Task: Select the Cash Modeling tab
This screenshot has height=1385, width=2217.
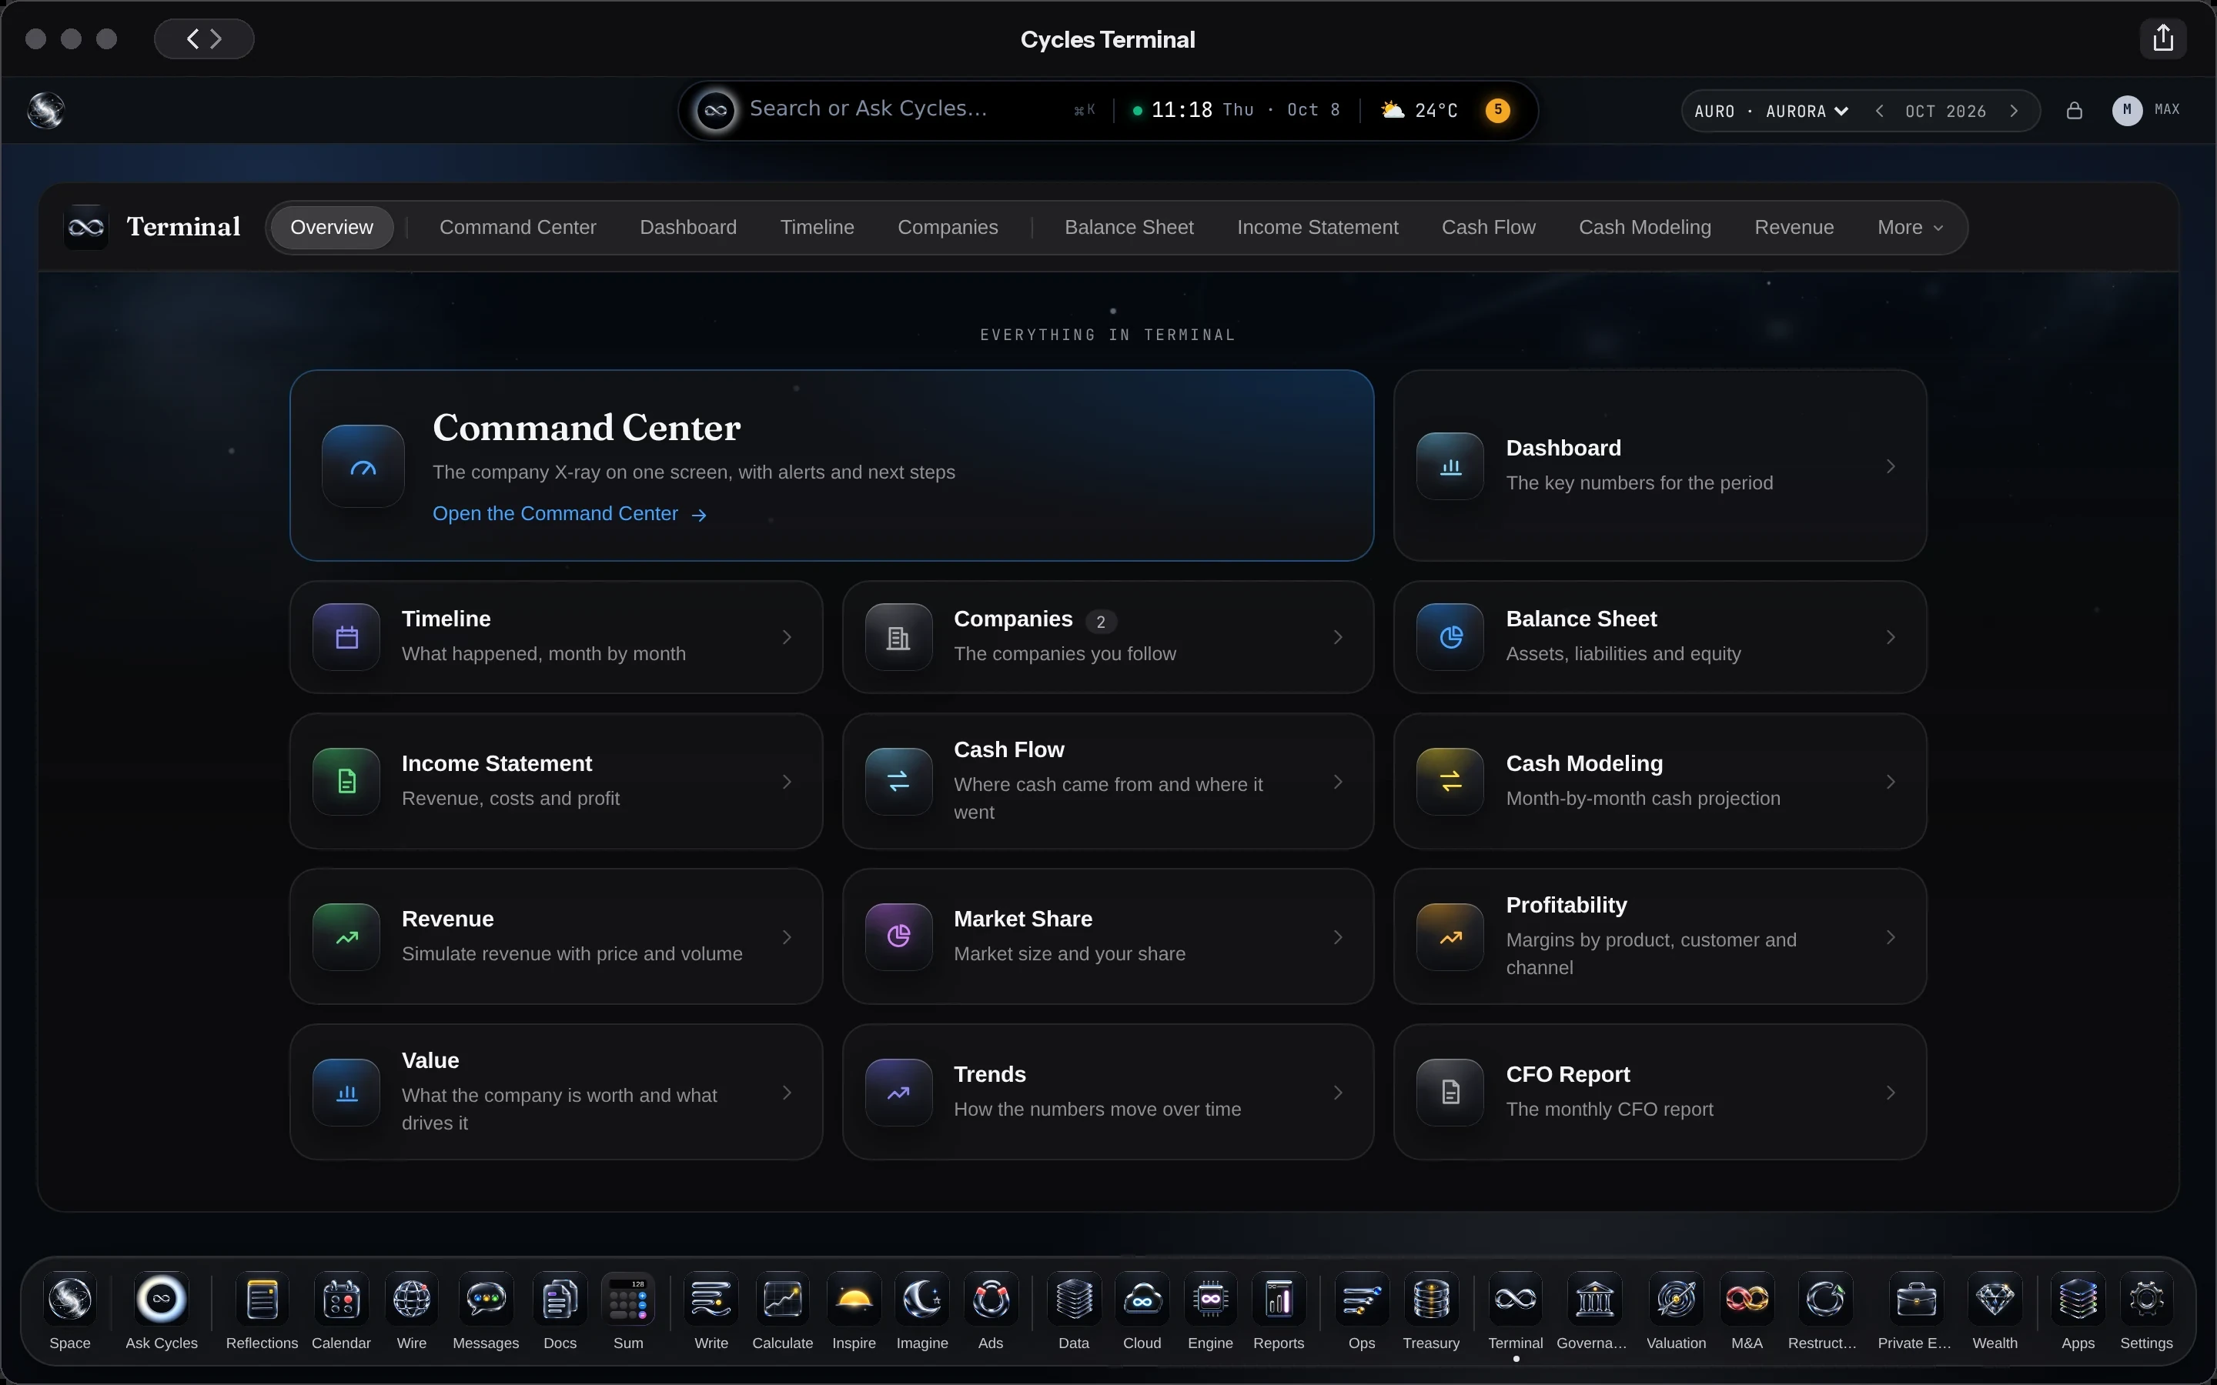Action: (x=1644, y=227)
